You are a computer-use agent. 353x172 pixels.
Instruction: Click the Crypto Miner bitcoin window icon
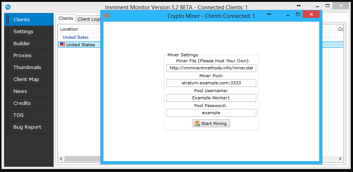pyautogui.click(x=108, y=15)
